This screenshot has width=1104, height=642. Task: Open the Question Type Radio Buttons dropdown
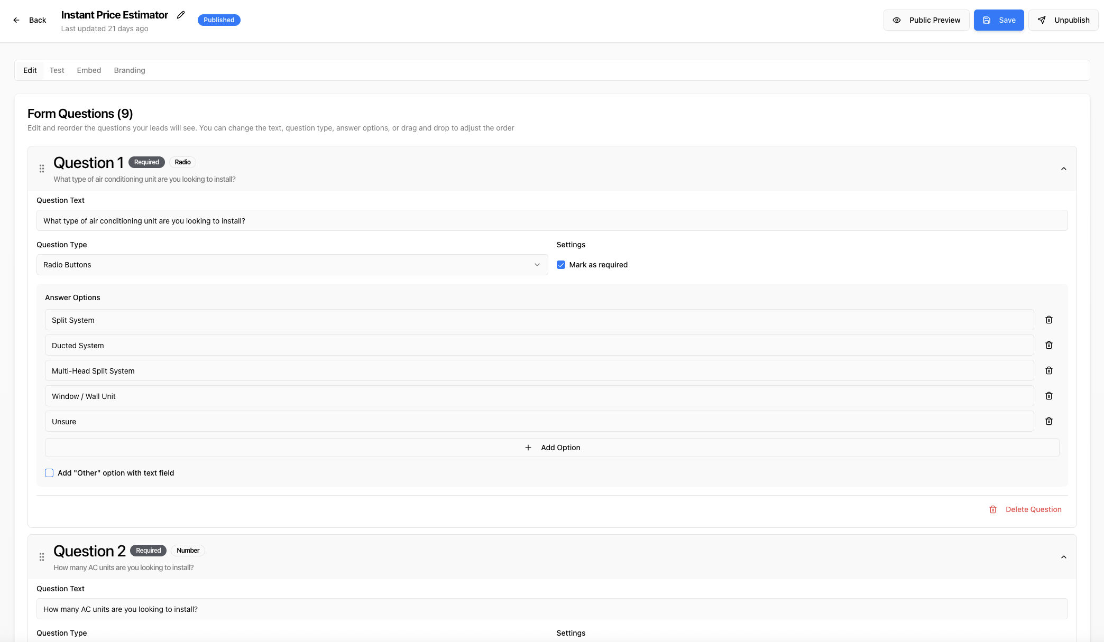click(x=292, y=265)
